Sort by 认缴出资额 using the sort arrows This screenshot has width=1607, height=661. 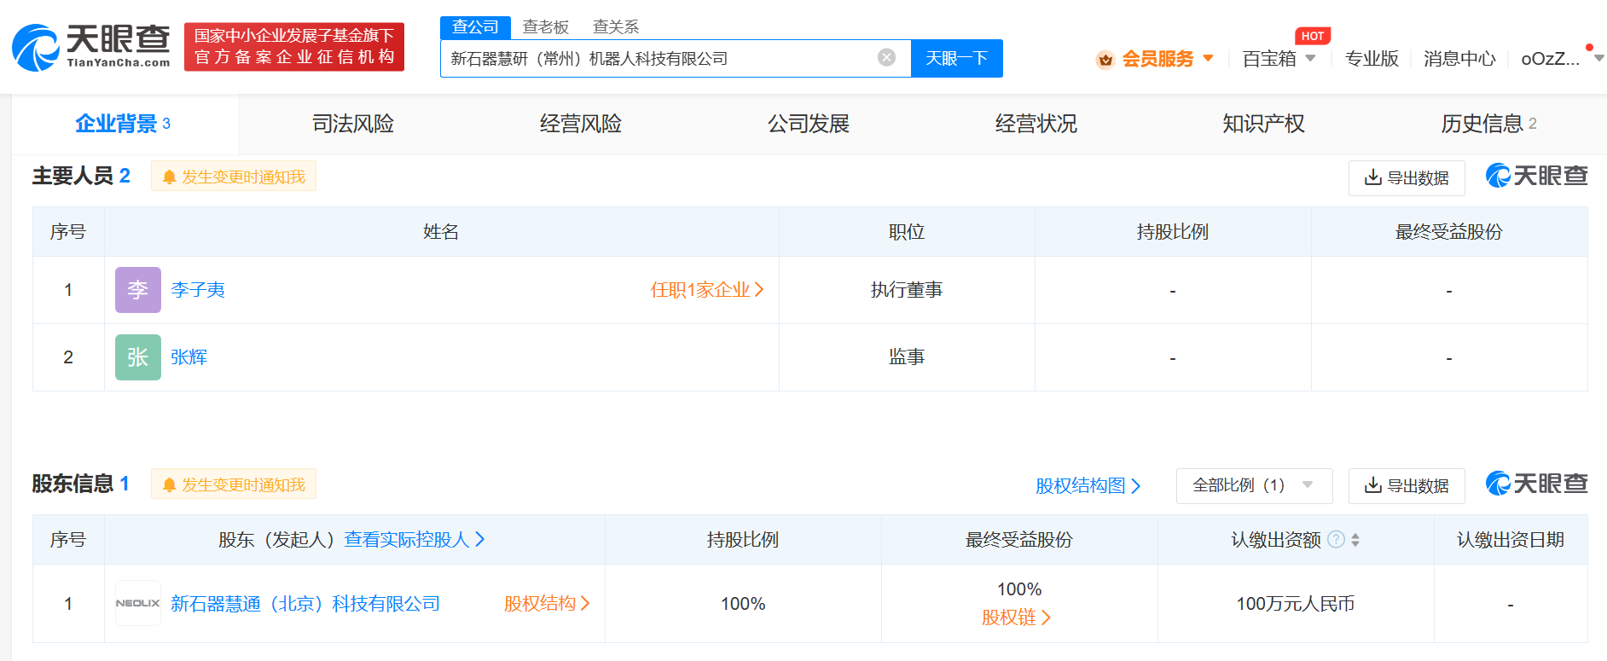click(x=1355, y=540)
